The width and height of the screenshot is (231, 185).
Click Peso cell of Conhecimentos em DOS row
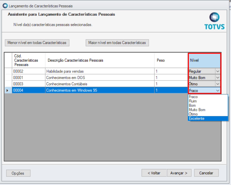click(x=171, y=78)
